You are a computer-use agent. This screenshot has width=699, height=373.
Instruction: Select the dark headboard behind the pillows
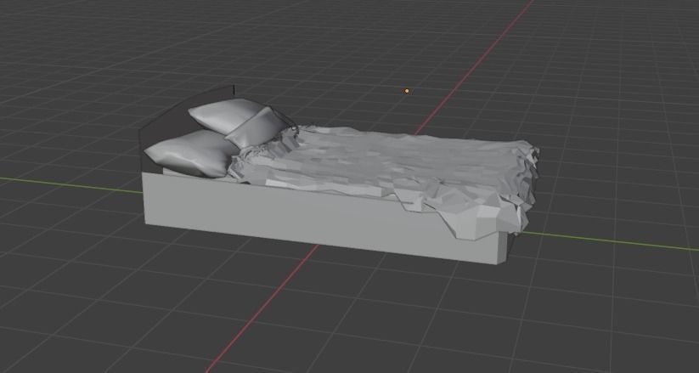(169, 125)
